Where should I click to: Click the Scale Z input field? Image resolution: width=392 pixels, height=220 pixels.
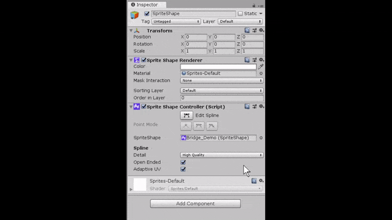click(x=252, y=51)
